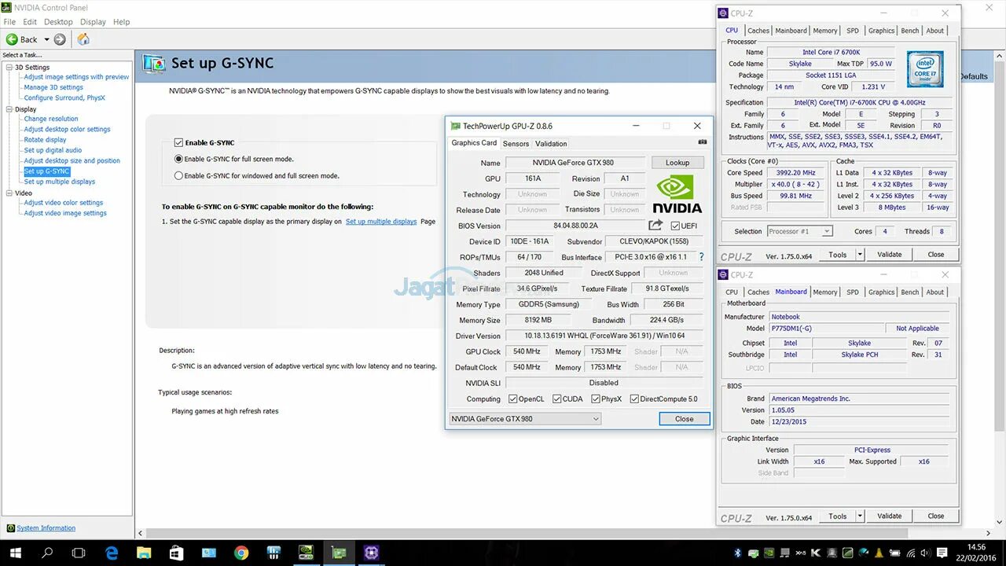
Task: Open the Display menu
Action: [x=93, y=22]
